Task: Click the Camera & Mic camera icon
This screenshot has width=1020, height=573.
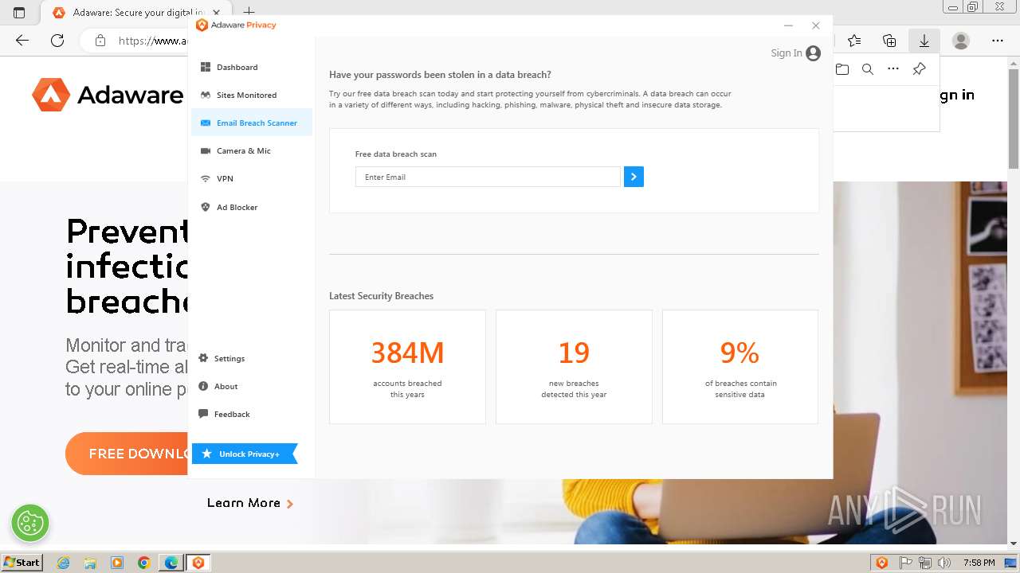Action: point(206,150)
